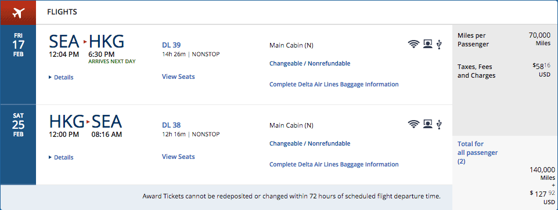Click red arrow between HKG and SEA
558x210 pixels.
(88, 122)
